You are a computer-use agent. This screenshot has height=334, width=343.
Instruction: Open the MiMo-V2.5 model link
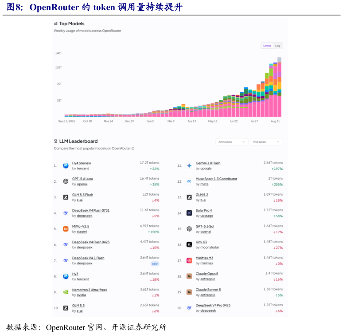tap(81, 227)
